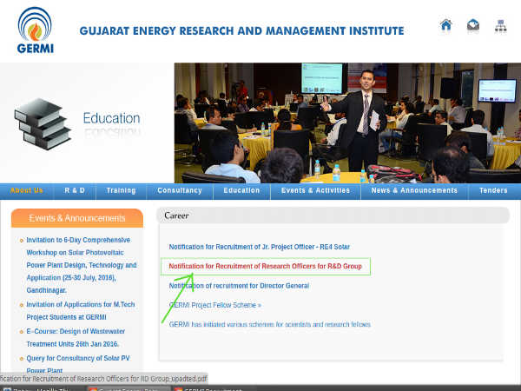Select Education in the navigation bar
The height and width of the screenshot is (391, 521).
241,190
